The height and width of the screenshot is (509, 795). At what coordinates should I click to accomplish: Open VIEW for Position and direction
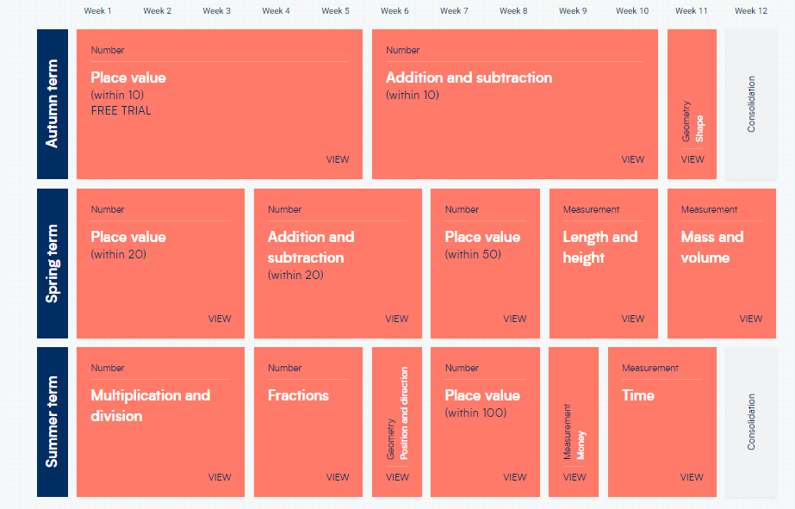(397, 477)
